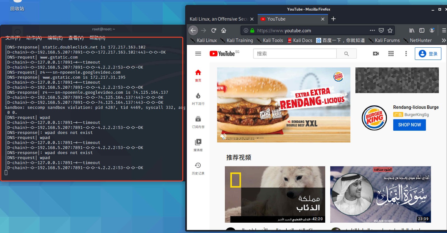Save page to Pocket icon

(x=381, y=30)
